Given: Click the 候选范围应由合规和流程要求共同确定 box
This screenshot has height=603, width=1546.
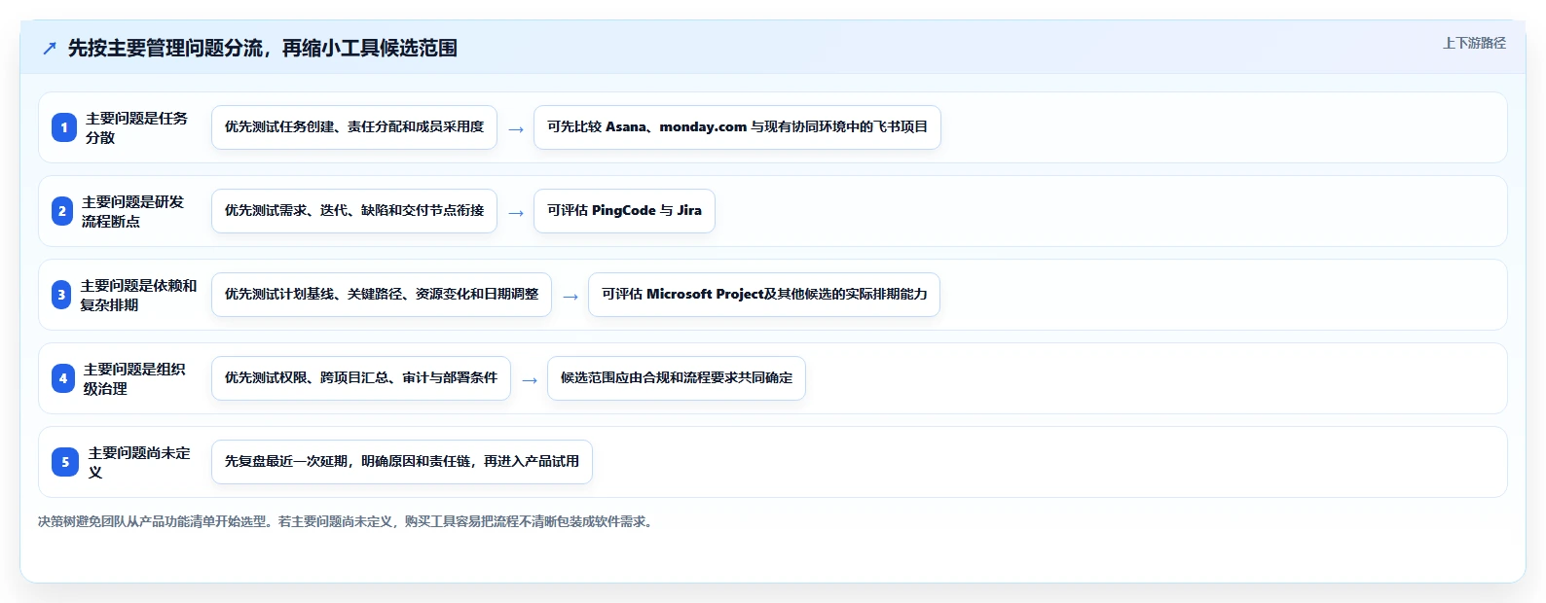Looking at the screenshot, I should coord(677,378).
